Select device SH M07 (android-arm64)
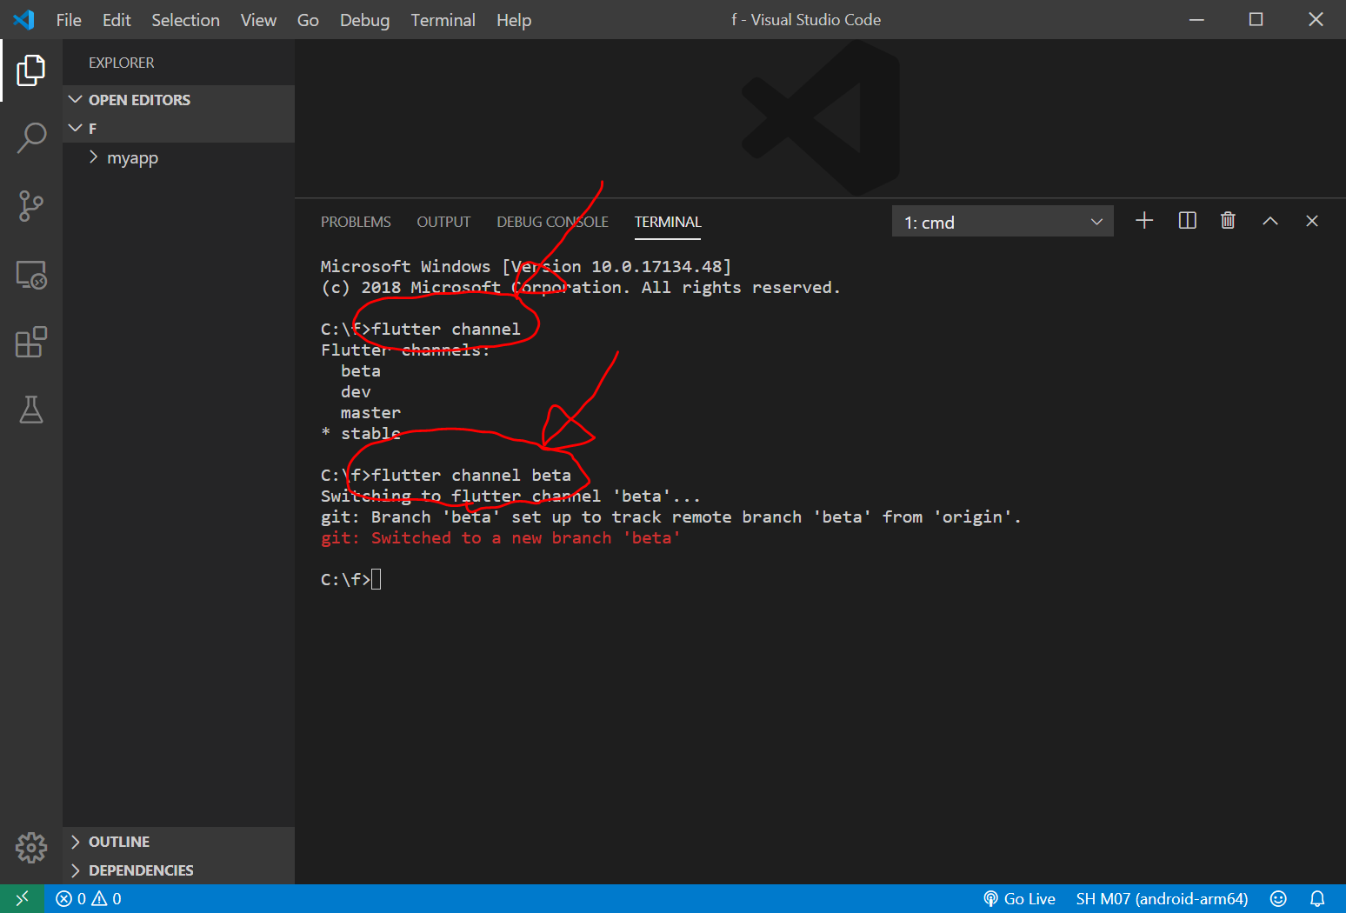This screenshot has height=913, width=1346. point(1162,898)
